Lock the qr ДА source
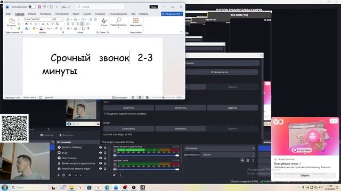This screenshot has height=191, width=341. (105, 153)
